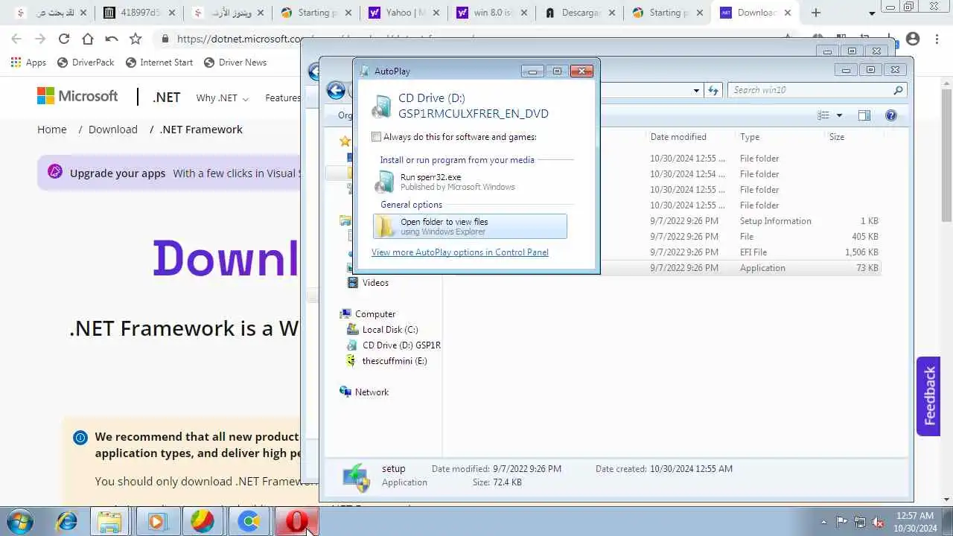Open the browser profile avatar icon
Image resolution: width=953 pixels, height=536 pixels.
click(x=913, y=39)
